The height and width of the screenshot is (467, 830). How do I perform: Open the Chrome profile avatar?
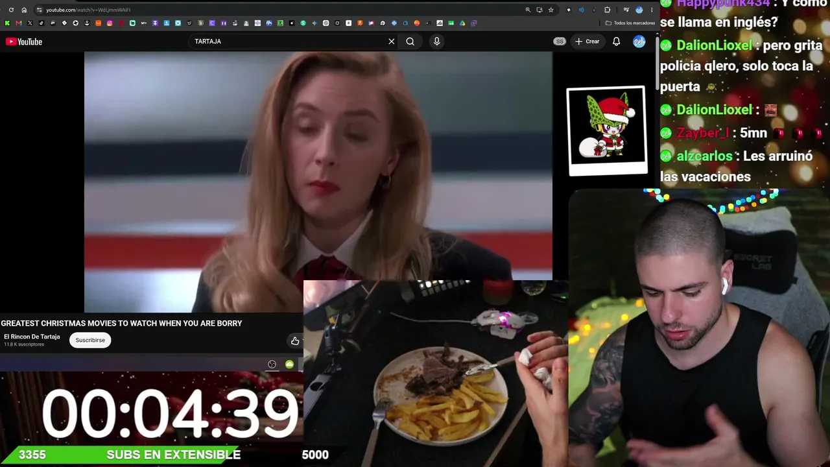[639, 10]
